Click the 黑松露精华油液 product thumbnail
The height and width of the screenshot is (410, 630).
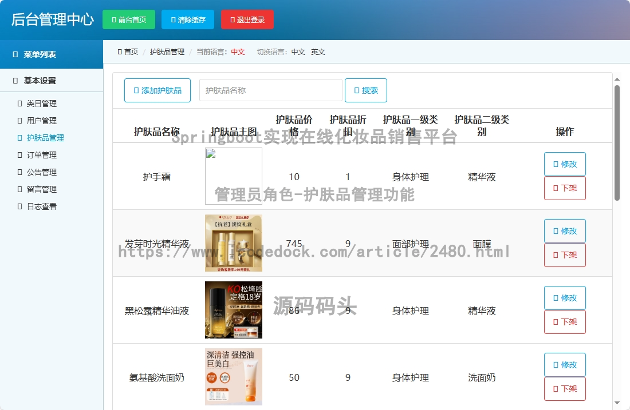pos(234,310)
